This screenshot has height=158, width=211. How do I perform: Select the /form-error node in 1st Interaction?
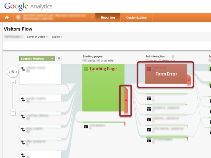click(x=166, y=74)
